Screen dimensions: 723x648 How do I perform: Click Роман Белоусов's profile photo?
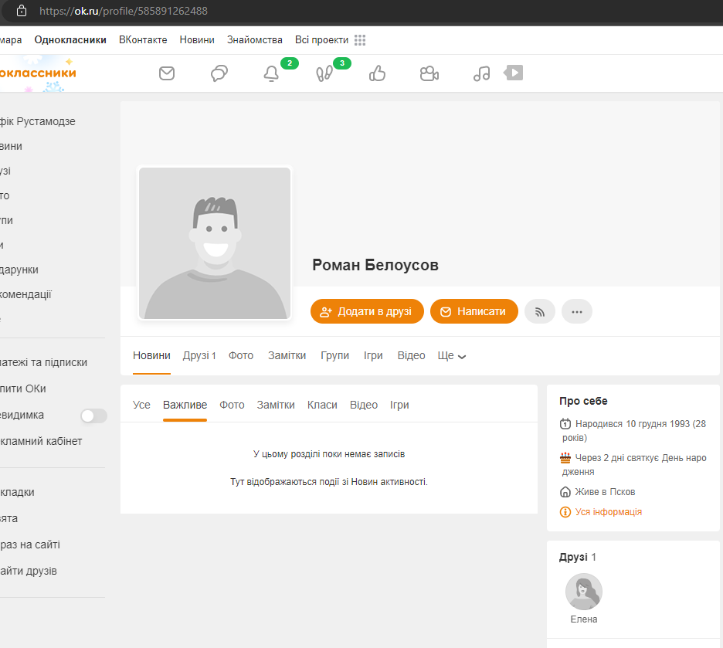[x=215, y=243]
